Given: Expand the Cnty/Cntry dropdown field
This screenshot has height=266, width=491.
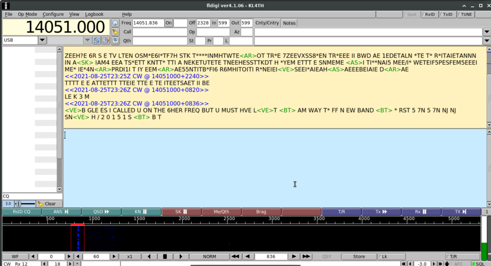Looking at the screenshot, I should click(x=486, y=32).
